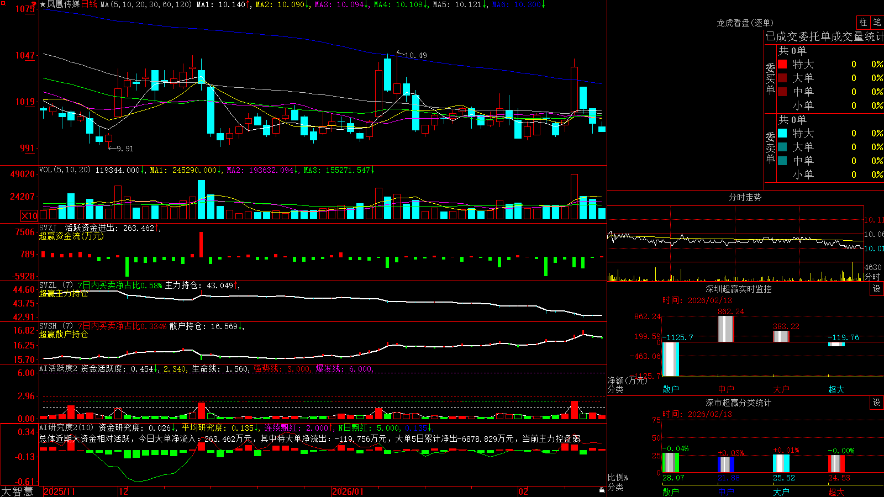884x497 pixels.
Task: Click the 2026/01 date marker on the timeline
Action: tap(348, 491)
